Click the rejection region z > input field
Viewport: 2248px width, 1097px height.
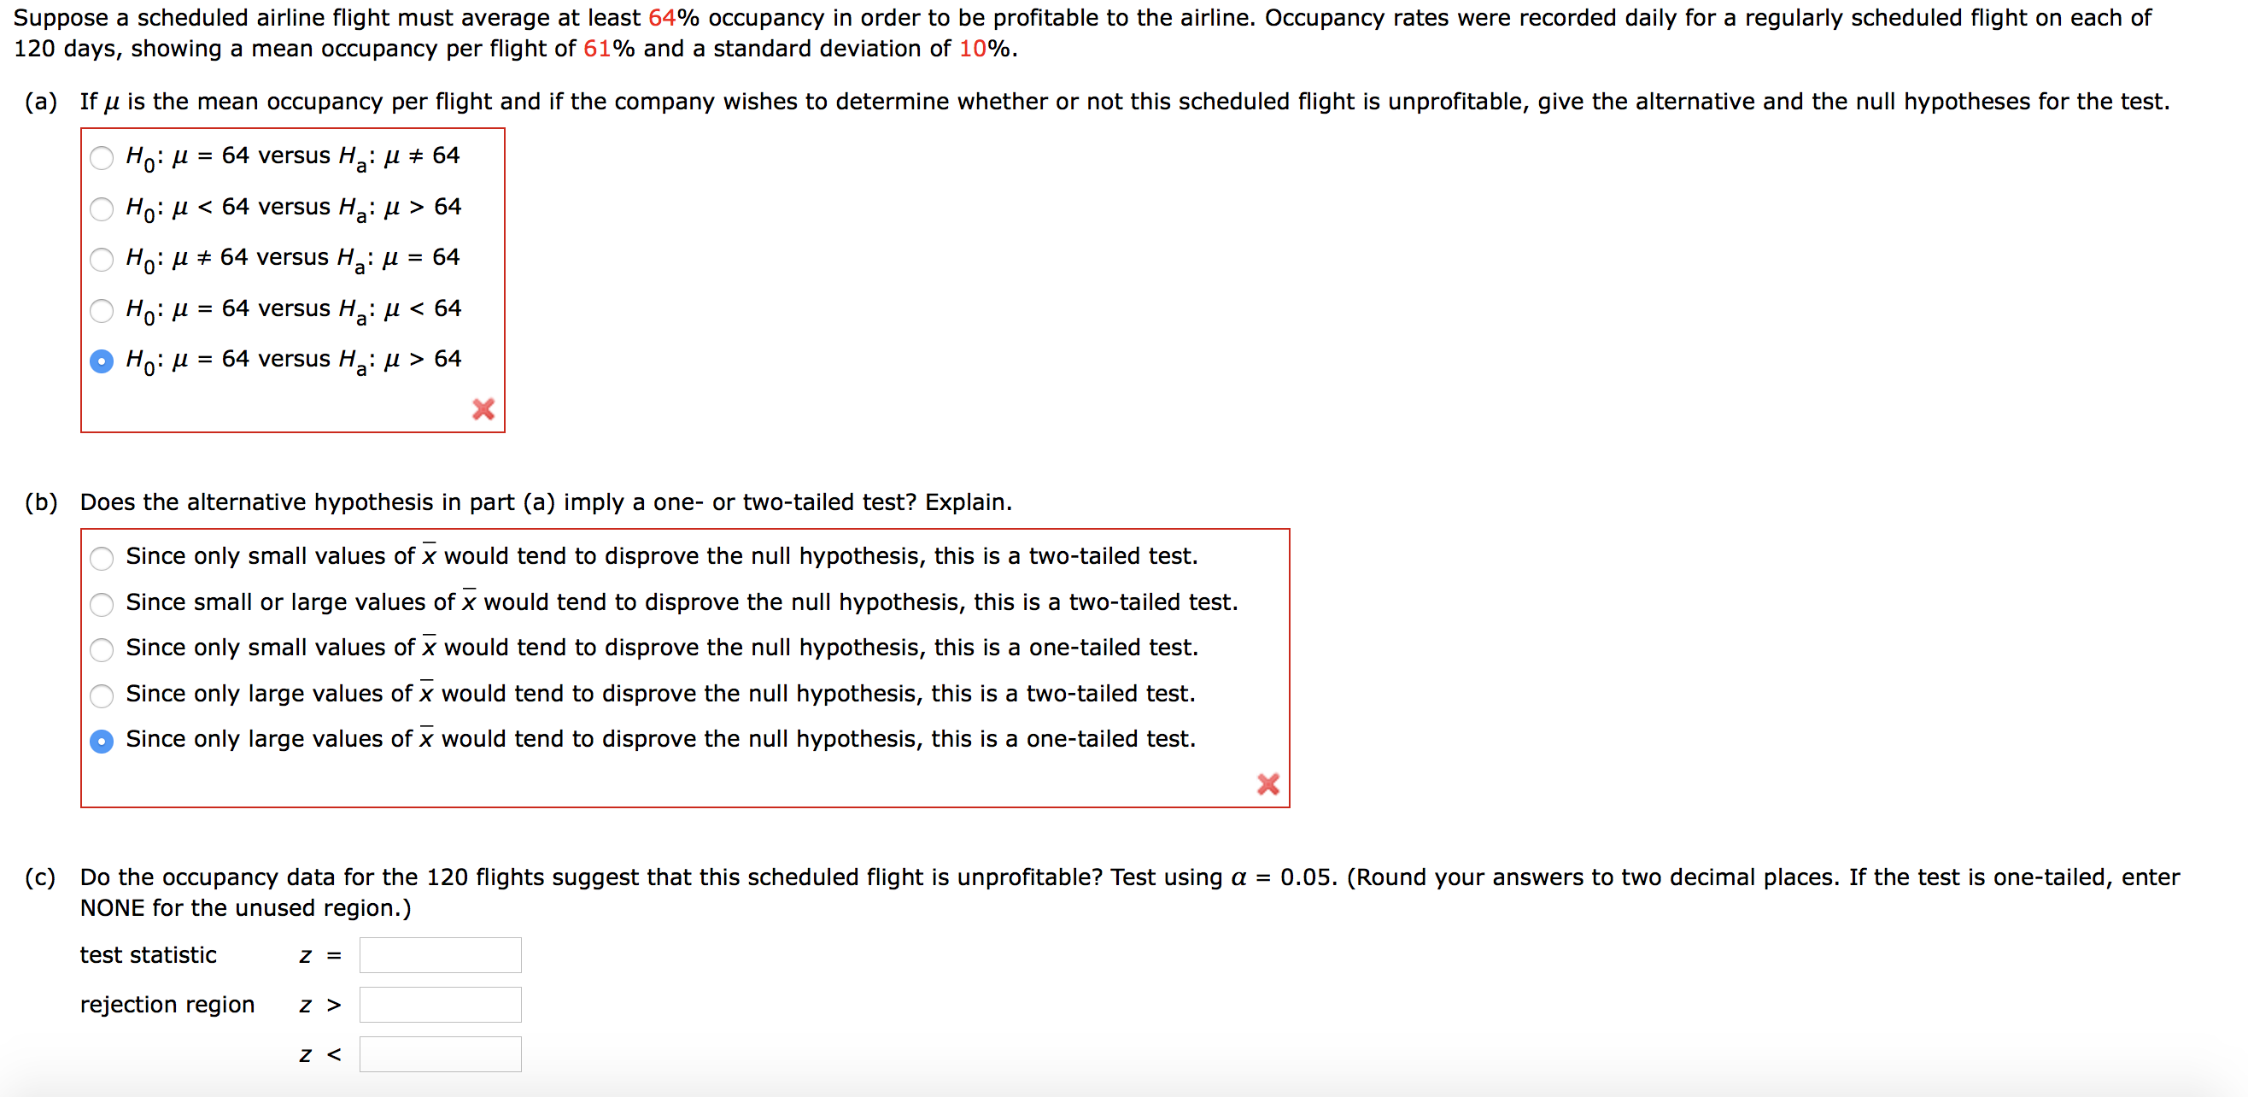pos(440,1005)
